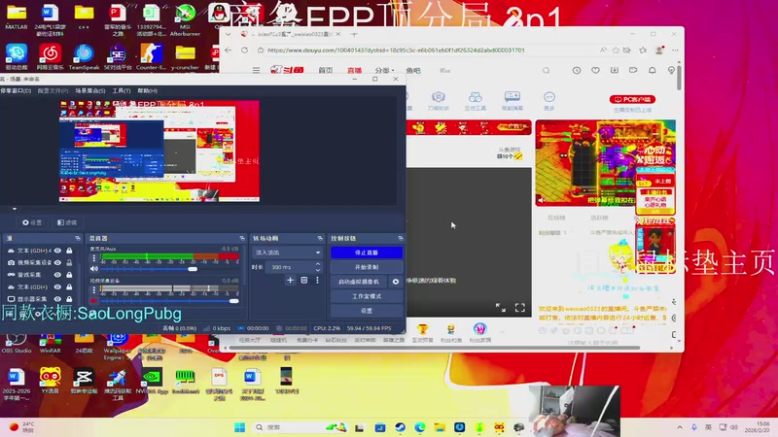Add transition with plus icon in OBS
Image resolution: width=778 pixels, height=437 pixels.
point(290,281)
